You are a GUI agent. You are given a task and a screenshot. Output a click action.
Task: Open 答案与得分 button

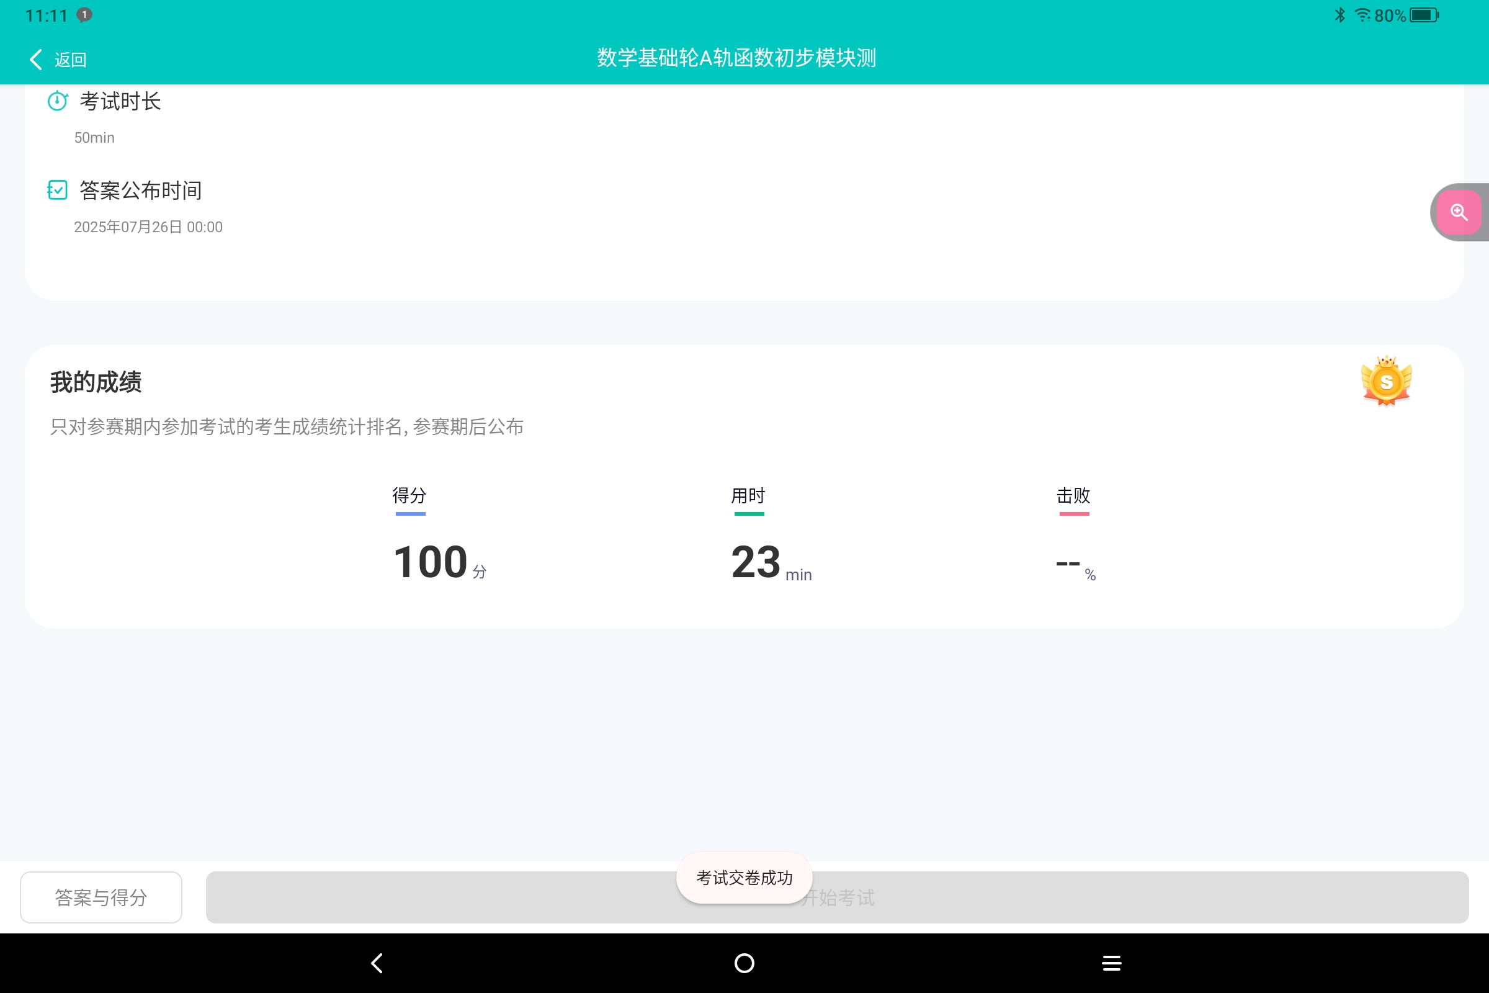pos(101,897)
